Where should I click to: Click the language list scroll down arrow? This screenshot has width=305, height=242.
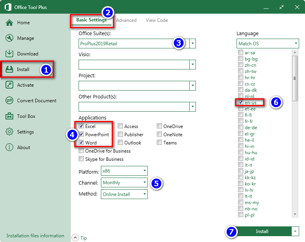tap(295, 214)
